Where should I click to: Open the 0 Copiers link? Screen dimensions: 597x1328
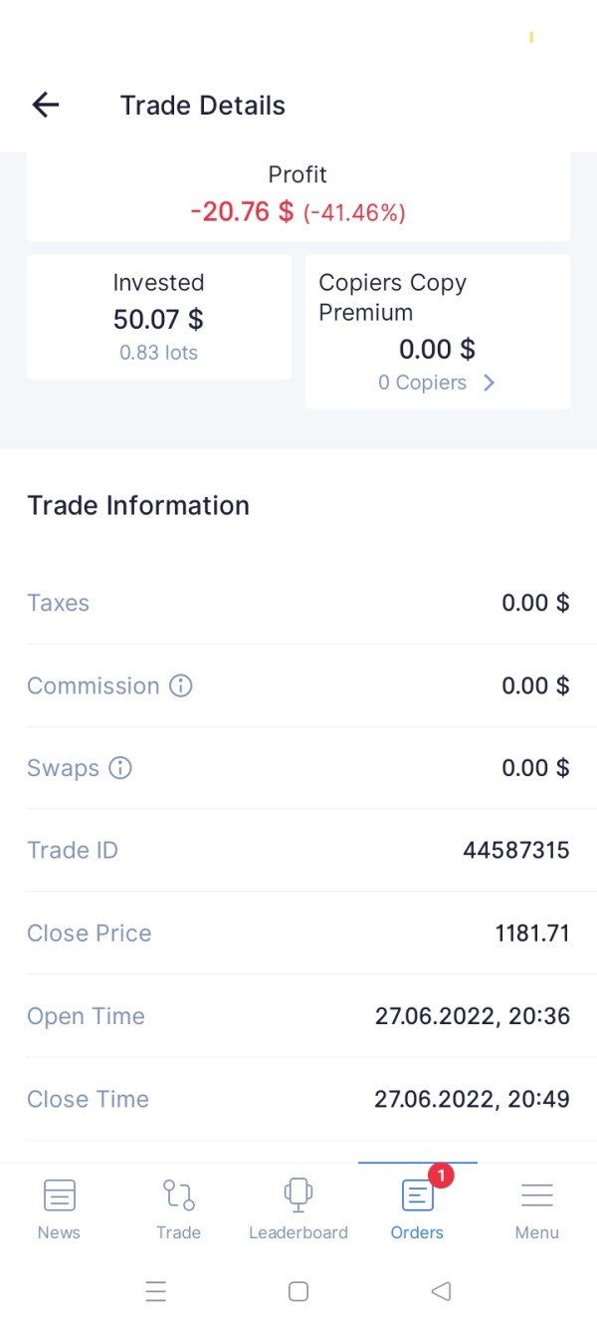(422, 383)
